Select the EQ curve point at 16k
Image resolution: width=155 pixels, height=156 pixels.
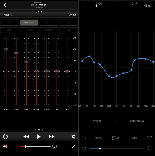(x=146, y=59)
